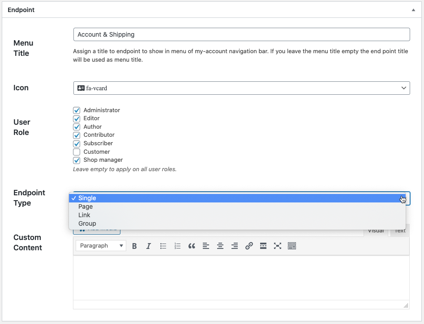The height and width of the screenshot is (324, 424).
Task: Insert a bulleted list
Action: pyautogui.click(x=163, y=245)
